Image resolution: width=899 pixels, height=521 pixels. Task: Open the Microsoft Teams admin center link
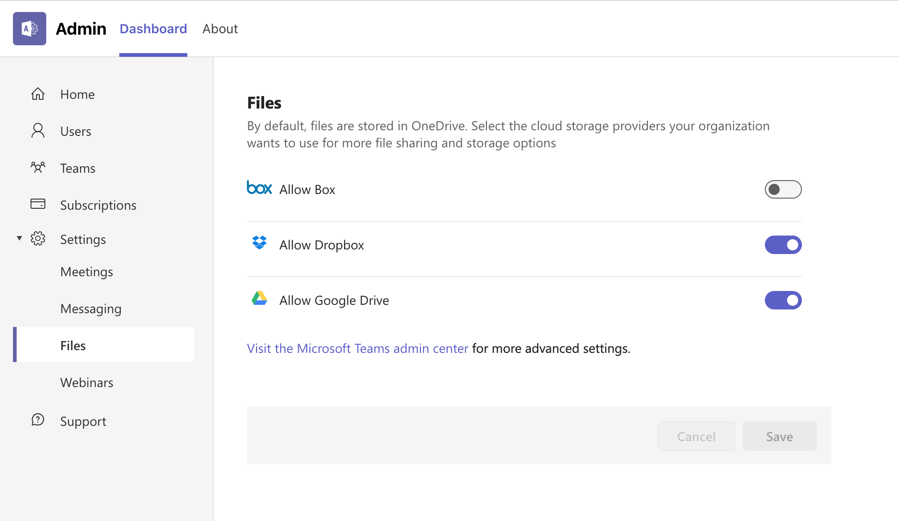pyautogui.click(x=357, y=348)
